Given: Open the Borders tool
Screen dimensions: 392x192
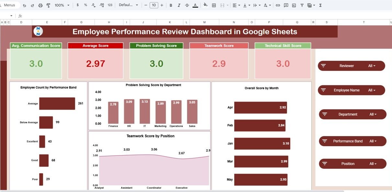Looking at the screenshot, I should [x=214, y=5].
